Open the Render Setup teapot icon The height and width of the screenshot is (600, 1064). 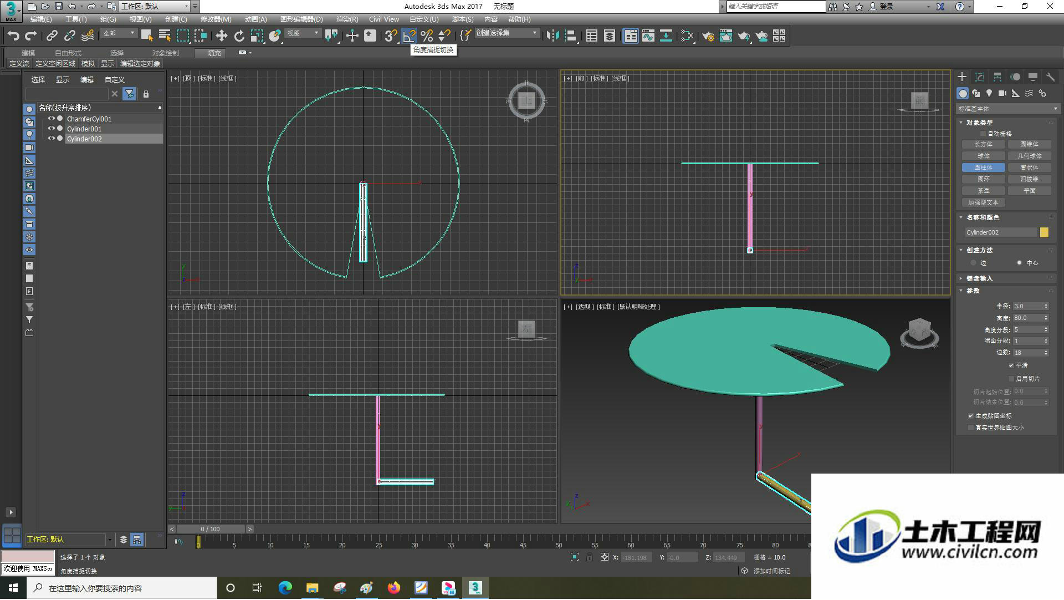click(708, 36)
